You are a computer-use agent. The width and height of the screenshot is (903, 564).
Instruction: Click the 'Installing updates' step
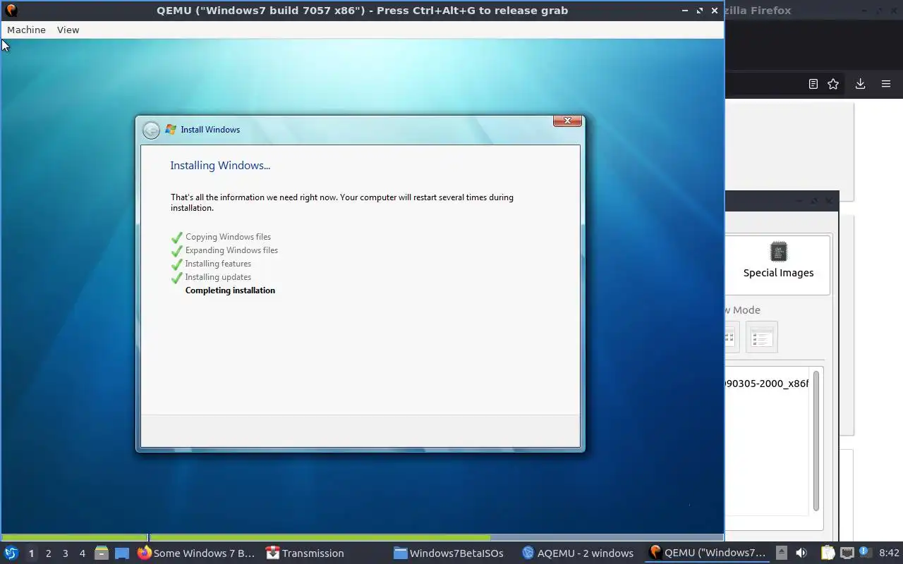(x=218, y=277)
